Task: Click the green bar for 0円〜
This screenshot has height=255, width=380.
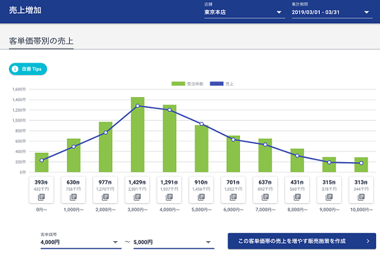Action: 41,162
